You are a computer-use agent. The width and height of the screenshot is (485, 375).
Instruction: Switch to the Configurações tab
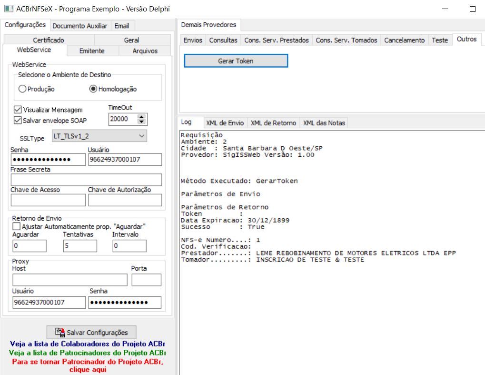click(25, 25)
